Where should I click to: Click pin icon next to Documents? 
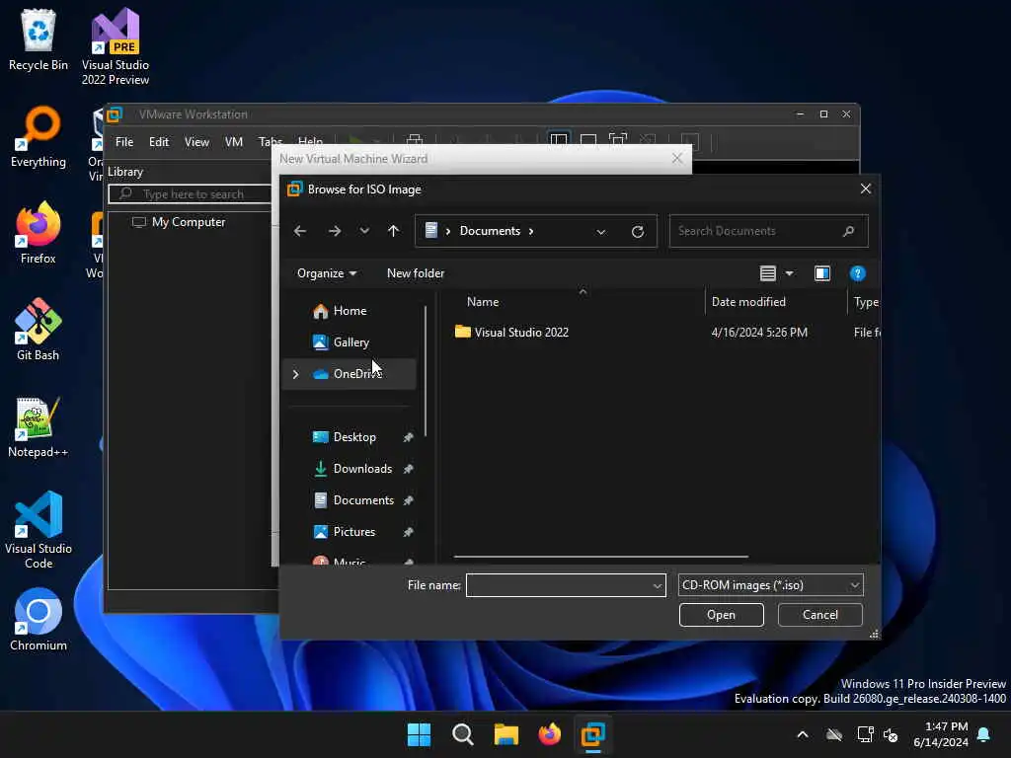[x=408, y=500]
